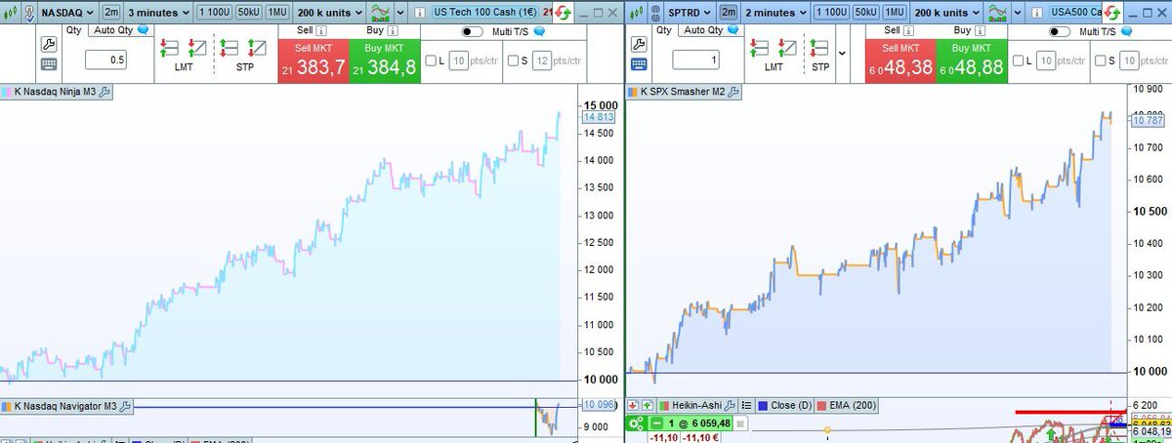Open the wrench settings in SPTRD trading panel

(638, 44)
